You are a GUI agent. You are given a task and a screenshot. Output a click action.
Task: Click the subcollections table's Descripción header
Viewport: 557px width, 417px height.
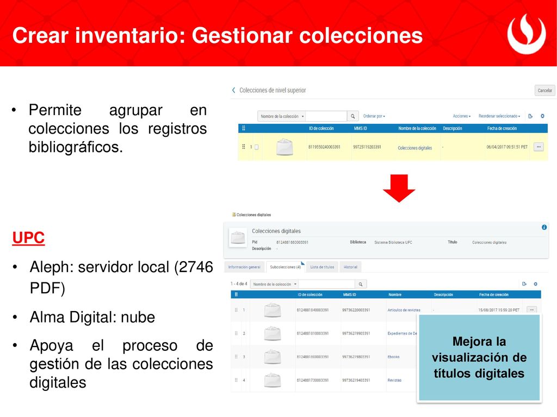point(443,294)
